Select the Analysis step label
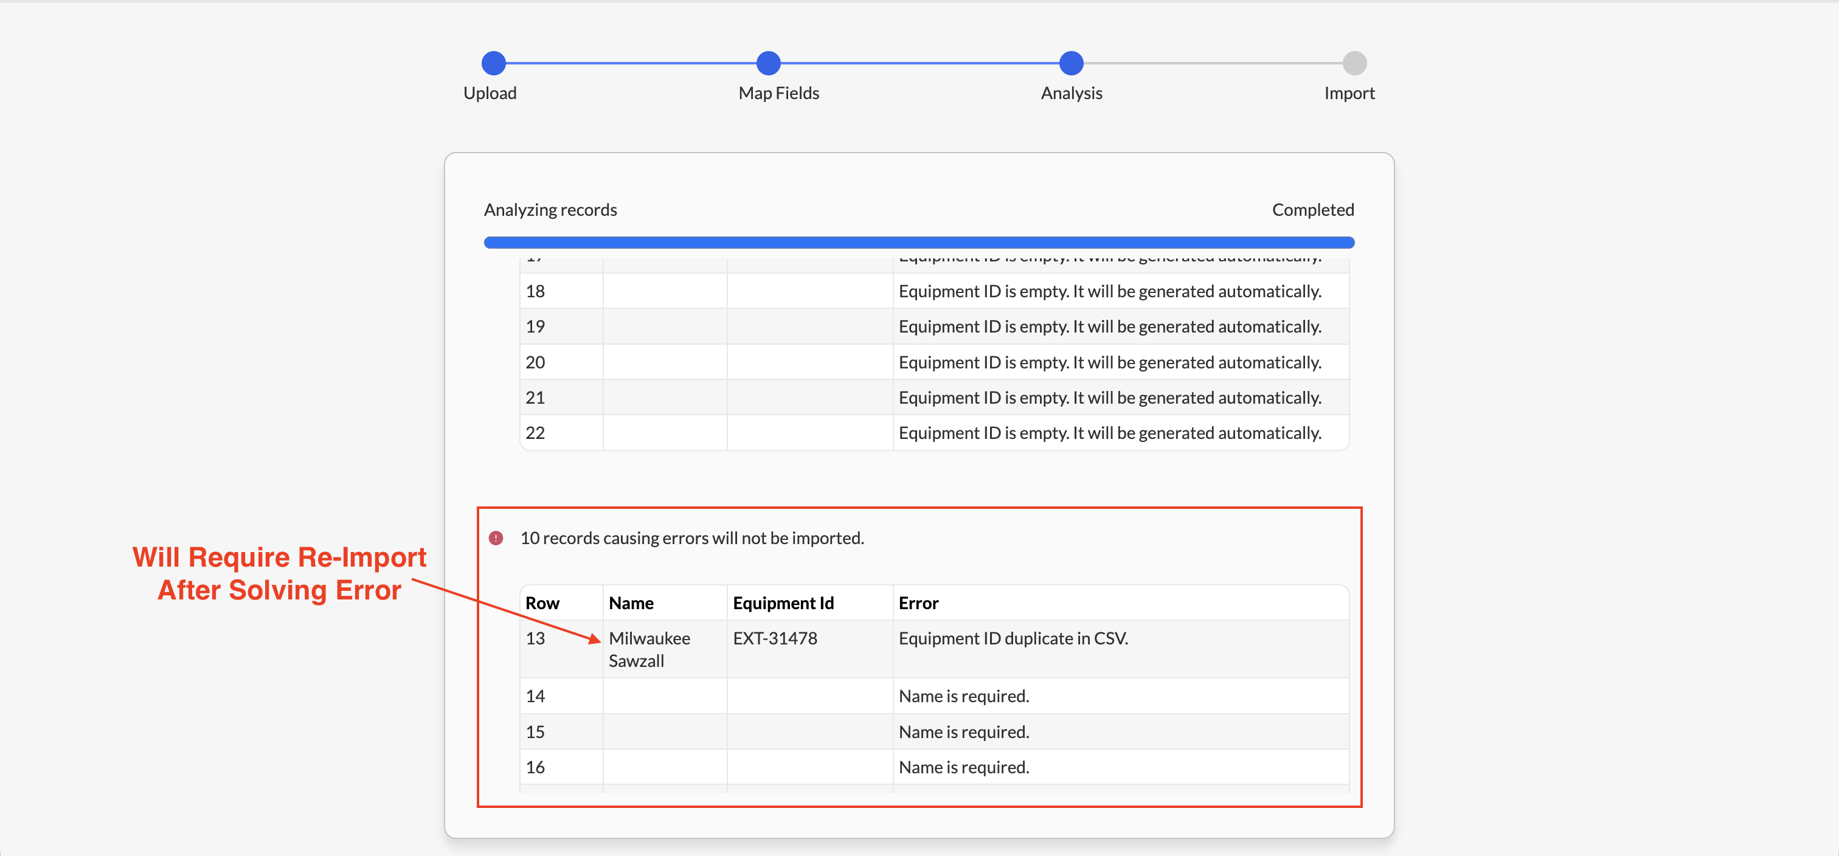This screenshot has height=856, width=1839. [1071, 93]
